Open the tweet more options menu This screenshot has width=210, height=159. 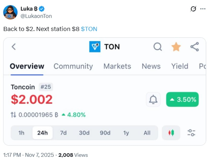[x=203, y=9]
